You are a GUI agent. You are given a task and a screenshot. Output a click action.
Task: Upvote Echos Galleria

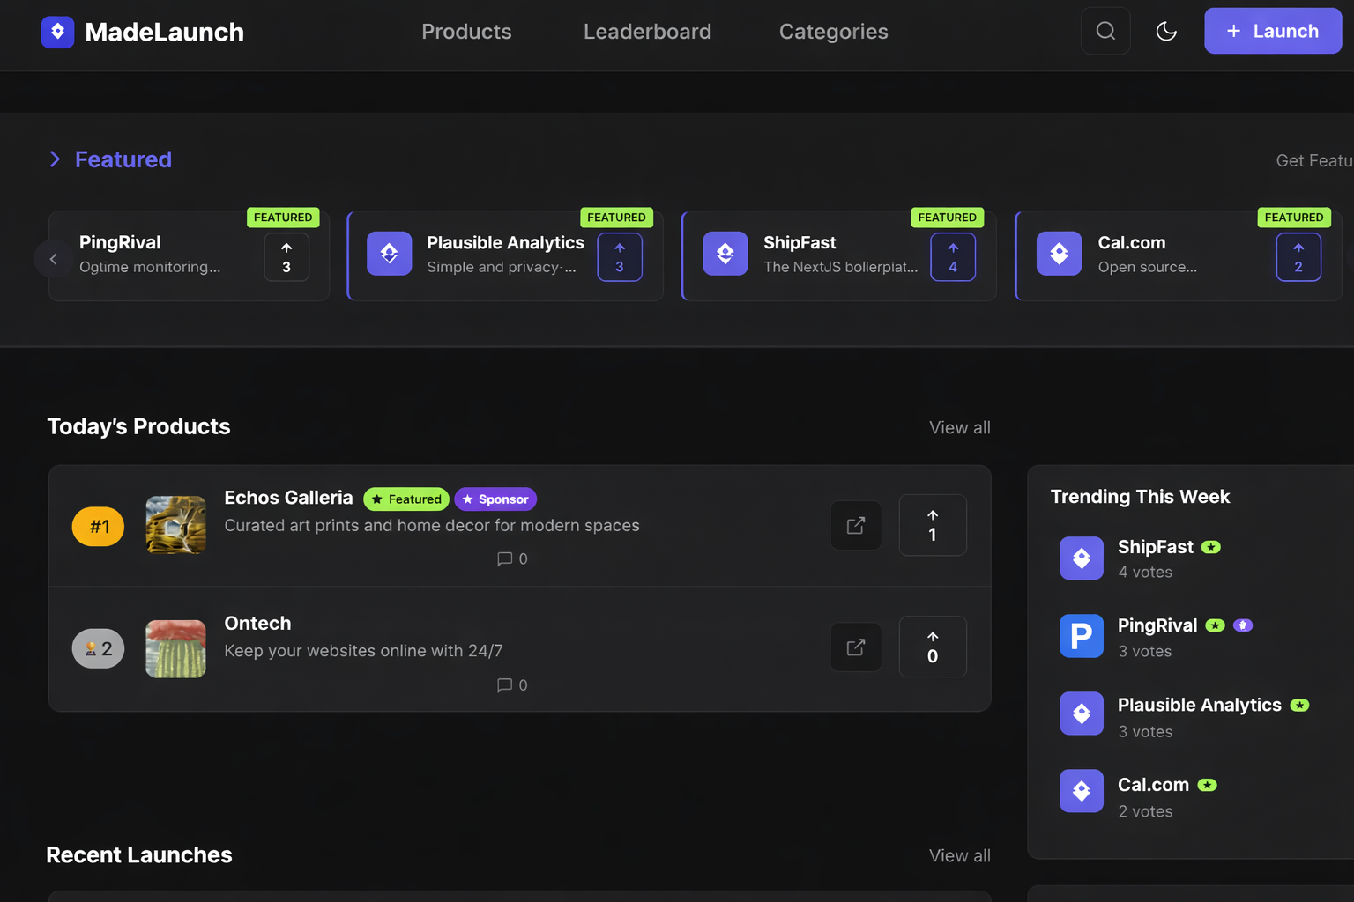pos(932,525)
